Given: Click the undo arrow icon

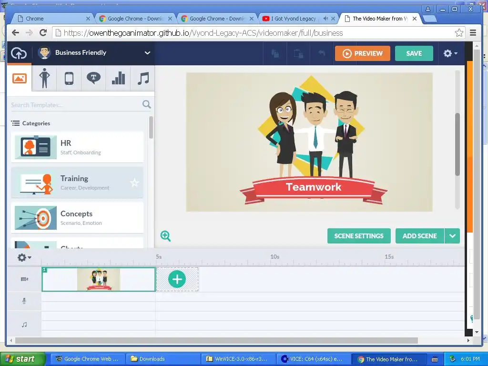Looking at the screenshot, I should [322, 53].
